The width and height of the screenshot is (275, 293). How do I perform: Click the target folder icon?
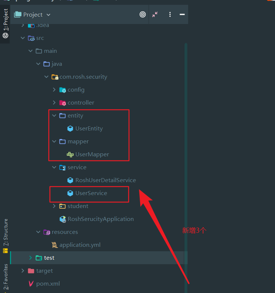point(31,271)
